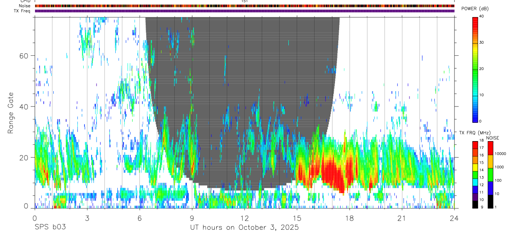
Task: Pick the red top NOISE legend swatch
Action: tap(490, 148)
